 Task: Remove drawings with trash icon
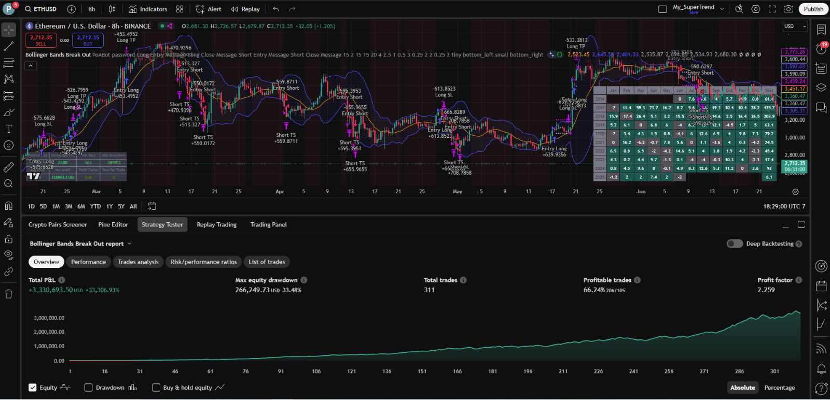pyautogui.click(x=9, y=294)
